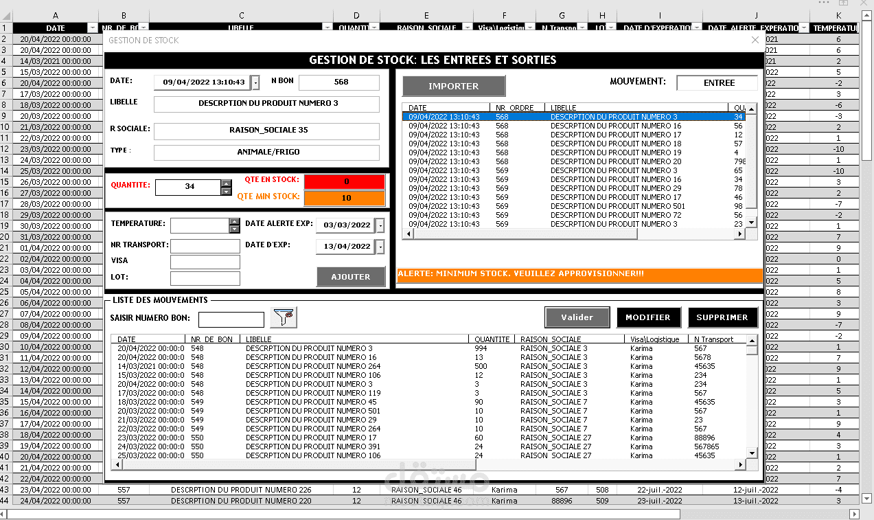The height and width of the screenshot is (520, 874).
Task: Open the filter arrow on the RAISON_SOCIALE header
Action: [467, 27]
